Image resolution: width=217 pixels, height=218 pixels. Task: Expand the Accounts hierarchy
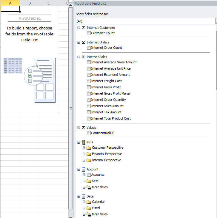point(84,175)
